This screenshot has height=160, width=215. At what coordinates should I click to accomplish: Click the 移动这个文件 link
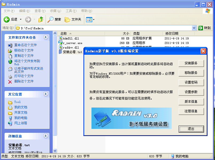click(x=24, y=50)
